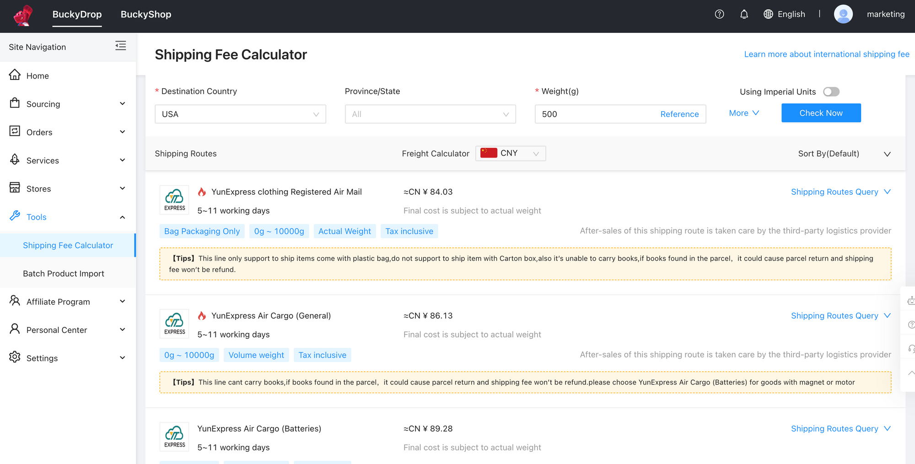This screenshot has height=464, width=915.
Task: Expand the Services menu chevron
Action: [122, 160]
